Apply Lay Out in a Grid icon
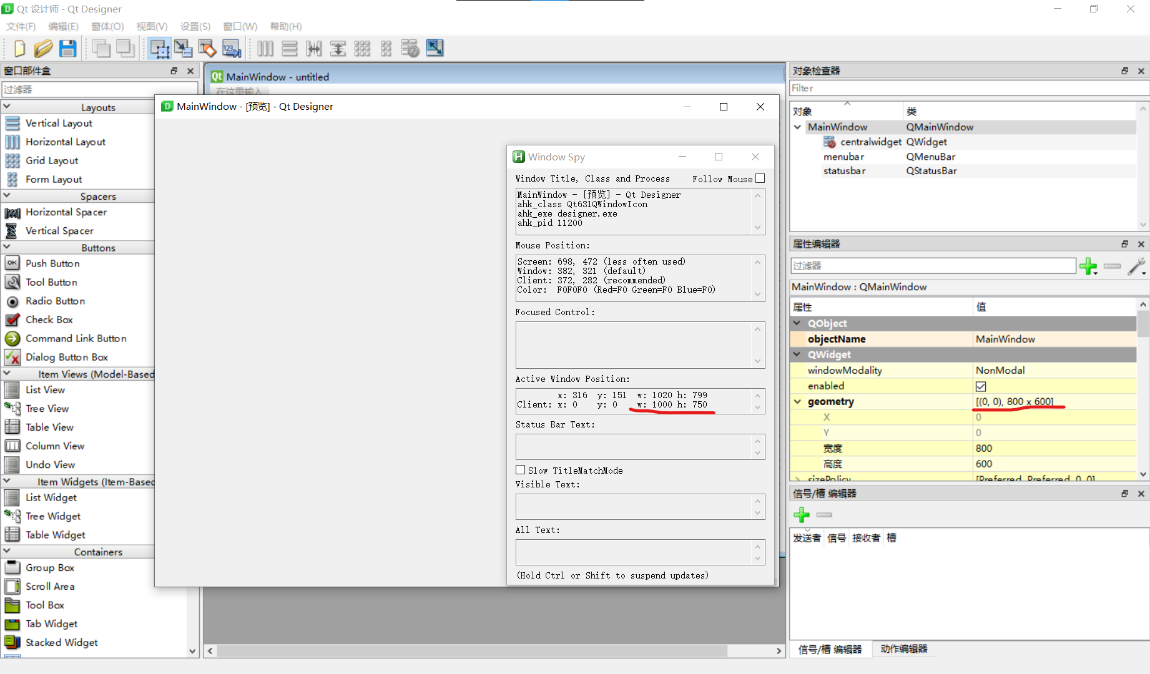This screenshot has width=1150, height=674. pyautogui.click(x=362, y=48)
